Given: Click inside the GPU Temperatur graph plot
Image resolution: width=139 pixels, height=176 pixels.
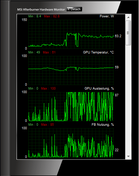Looking at the screenshot, I should click(x=71, y=70).
